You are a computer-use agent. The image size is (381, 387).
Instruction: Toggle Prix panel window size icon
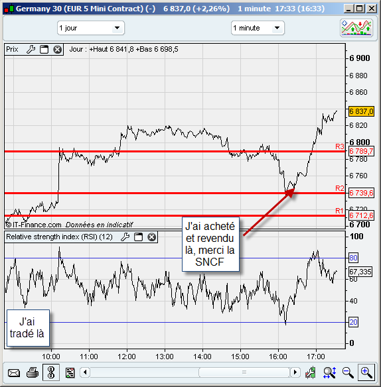(44, 49)
